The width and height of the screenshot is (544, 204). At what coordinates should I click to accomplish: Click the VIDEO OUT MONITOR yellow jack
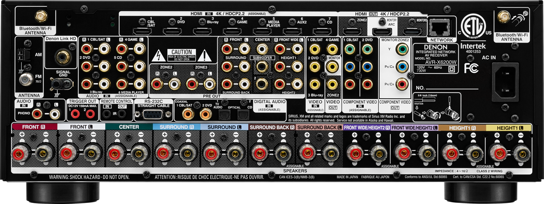331,66
